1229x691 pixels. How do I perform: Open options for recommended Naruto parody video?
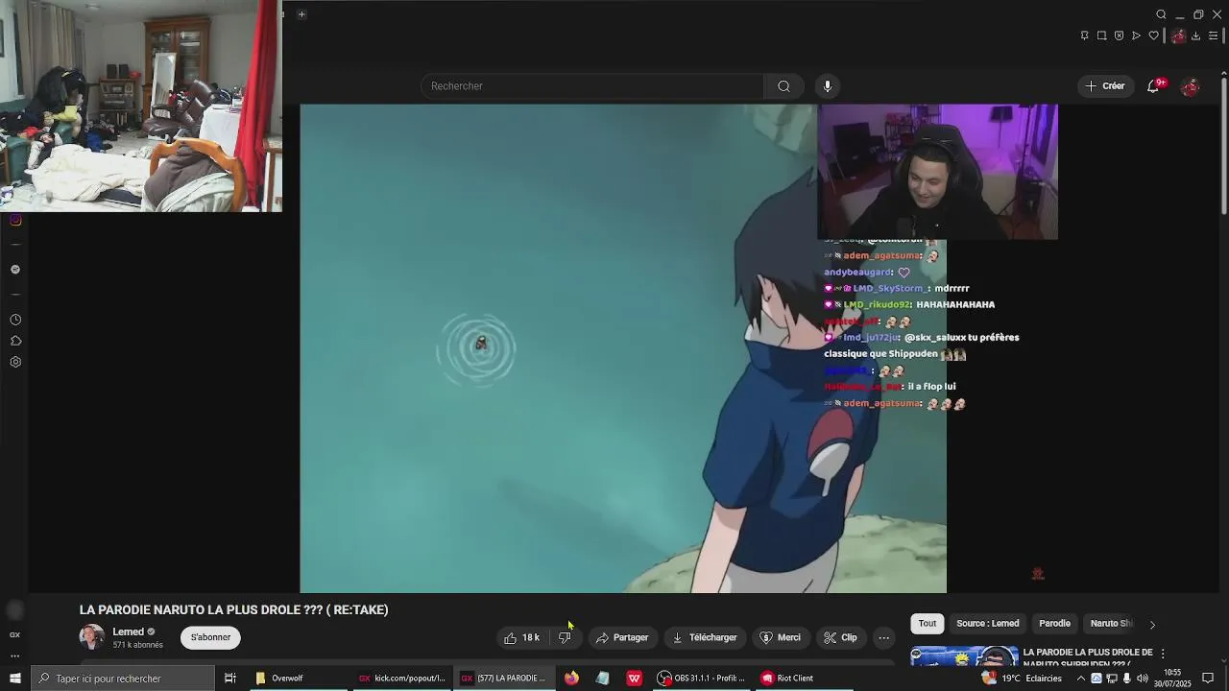point(1163,654)
